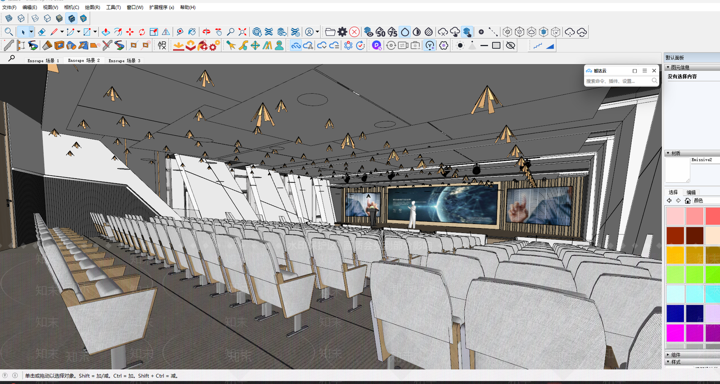Click the black gear settings icon
Image resolution: width=720 pixels, height=384 pixels.
(342, 32)
